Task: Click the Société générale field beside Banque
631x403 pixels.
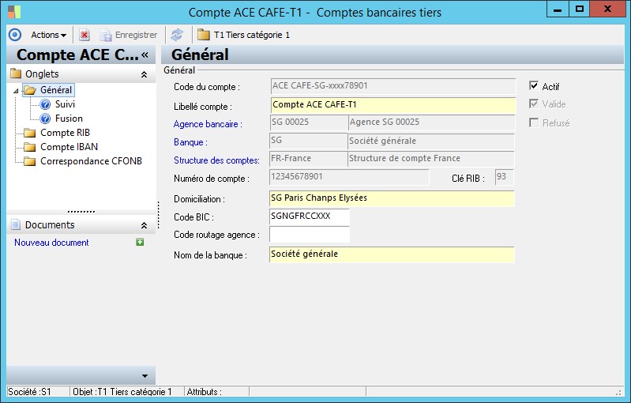Action: click(x=431, y=141)
